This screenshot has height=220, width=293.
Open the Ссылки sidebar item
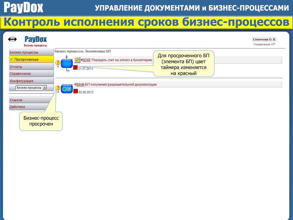(x=30, y=100)
